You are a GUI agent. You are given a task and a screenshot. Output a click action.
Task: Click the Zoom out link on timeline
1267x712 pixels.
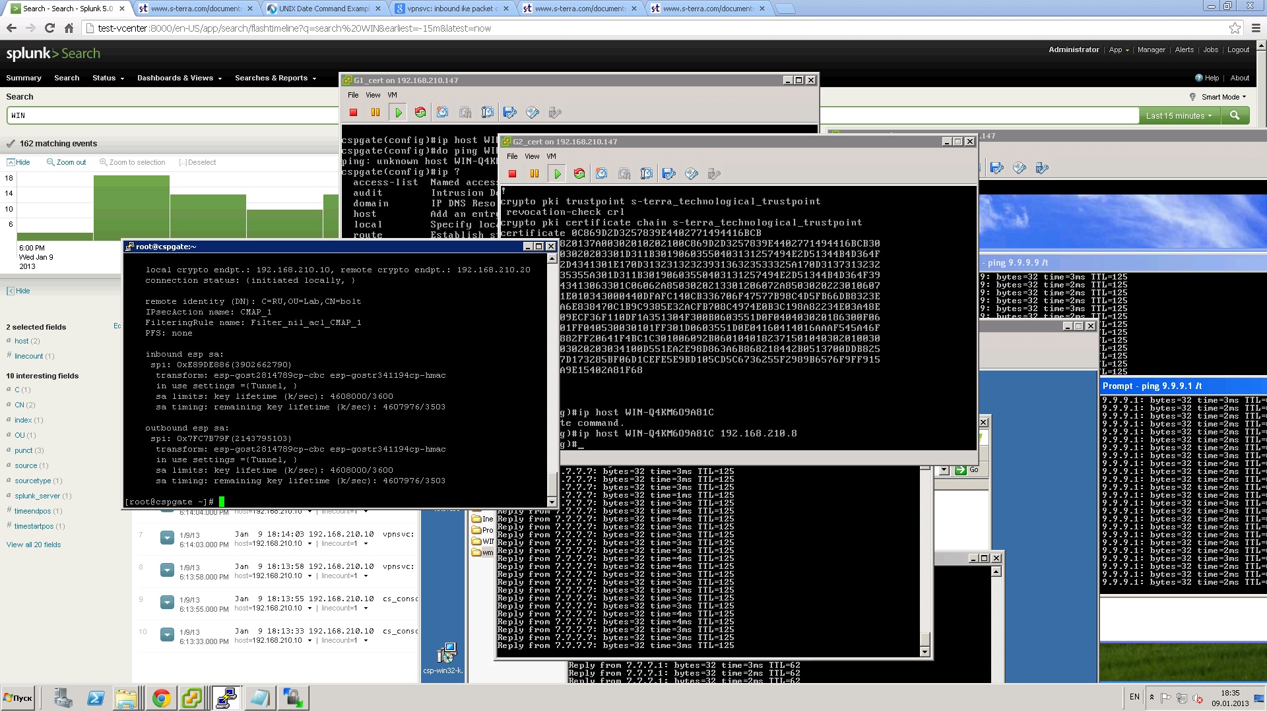coord(67,162)
